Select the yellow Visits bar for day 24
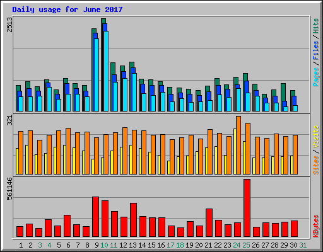Viewport: 323px width, 252px height. click(x=235, y=151)
